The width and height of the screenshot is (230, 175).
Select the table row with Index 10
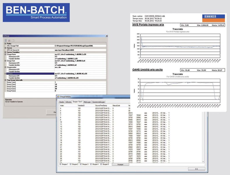[115, 122]
